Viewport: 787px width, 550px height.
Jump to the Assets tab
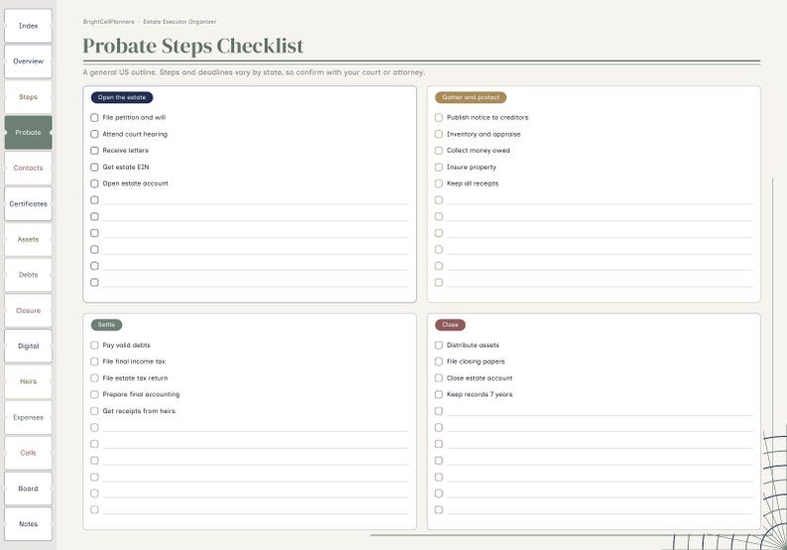pyautogui.click(x=28, y=240)
